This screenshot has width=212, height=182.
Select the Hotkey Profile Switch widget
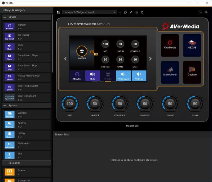[x=26, y=77]
